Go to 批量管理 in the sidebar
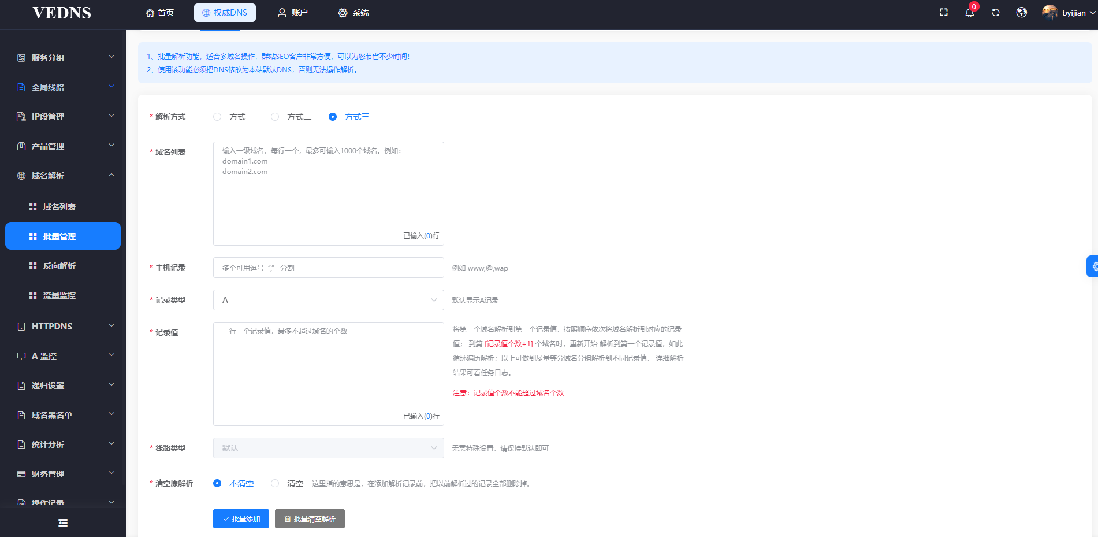This screenshot has width=1098, height=537. [63, 236]
